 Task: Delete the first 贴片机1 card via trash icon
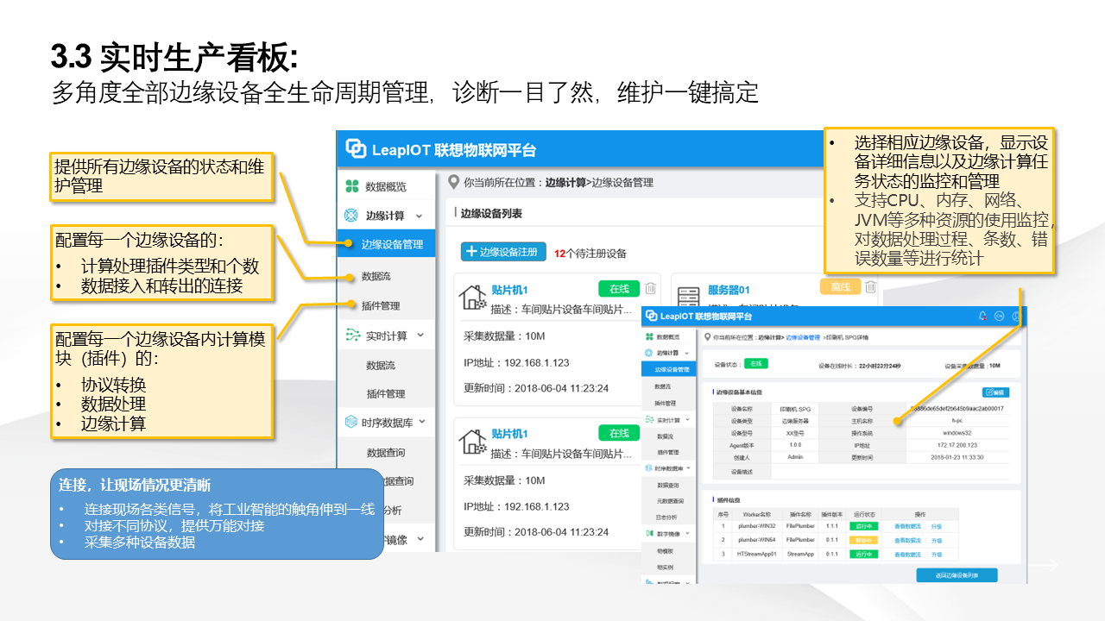point(651,288)
